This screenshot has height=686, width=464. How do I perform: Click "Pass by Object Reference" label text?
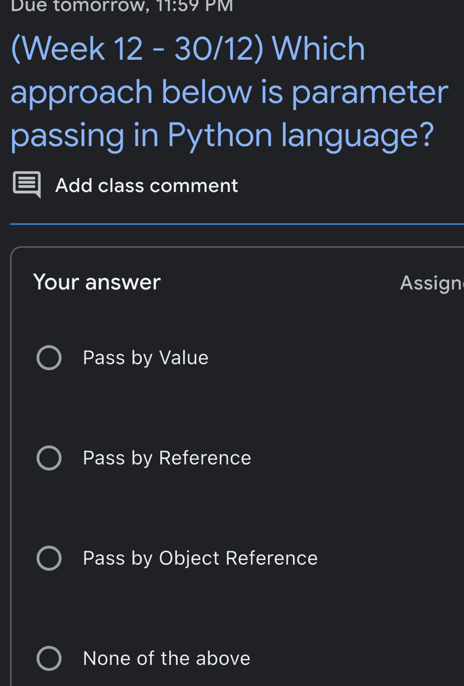click(200, 557)
